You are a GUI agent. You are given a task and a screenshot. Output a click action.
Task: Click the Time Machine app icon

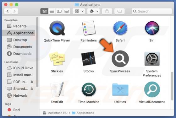(89, 89)
